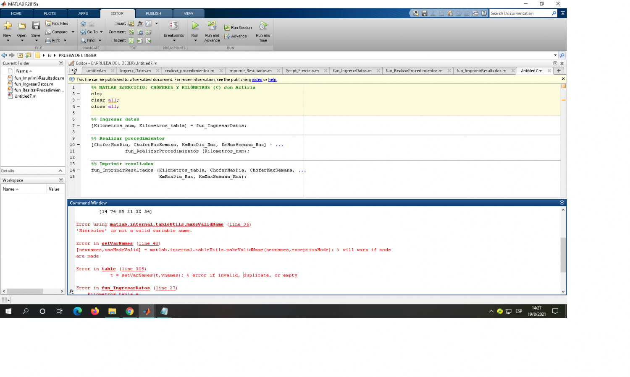630x377 pixels.
Task: Switch to the APPS ribbon tab
Action: 83,13
